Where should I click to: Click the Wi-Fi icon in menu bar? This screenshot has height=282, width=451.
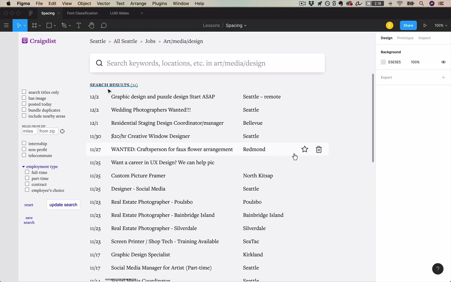(x=400, y=4)
